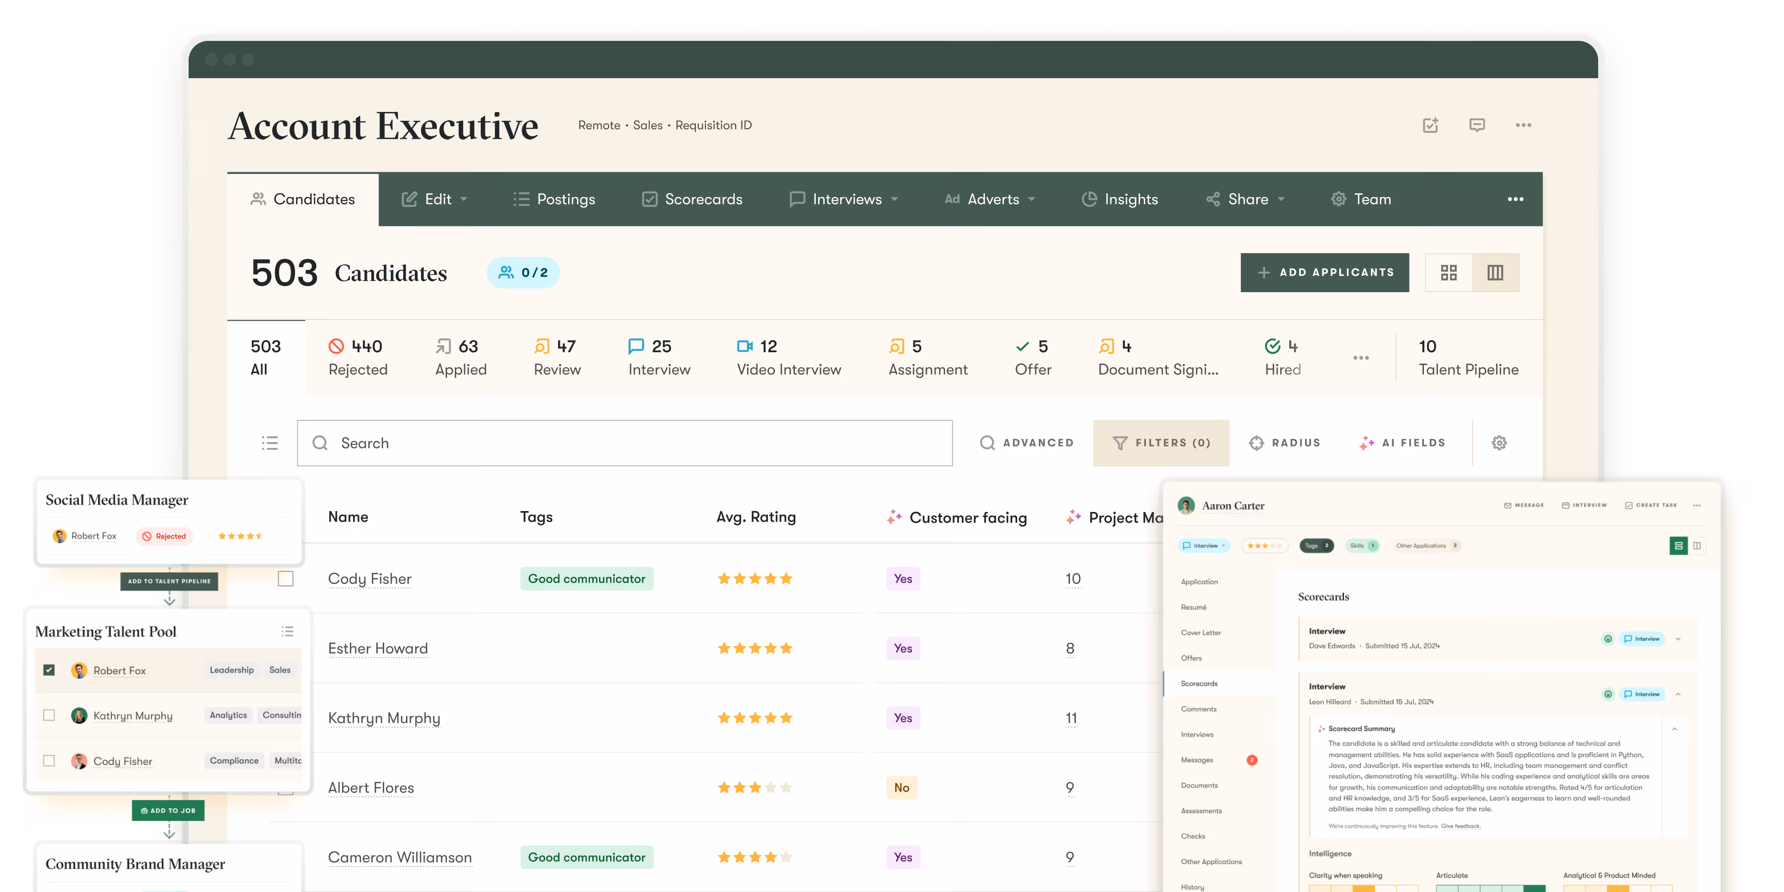Click Aaron Carter's profile avatar
The height and width of the screenshot is (892, 1784).
pos(1186,505)
